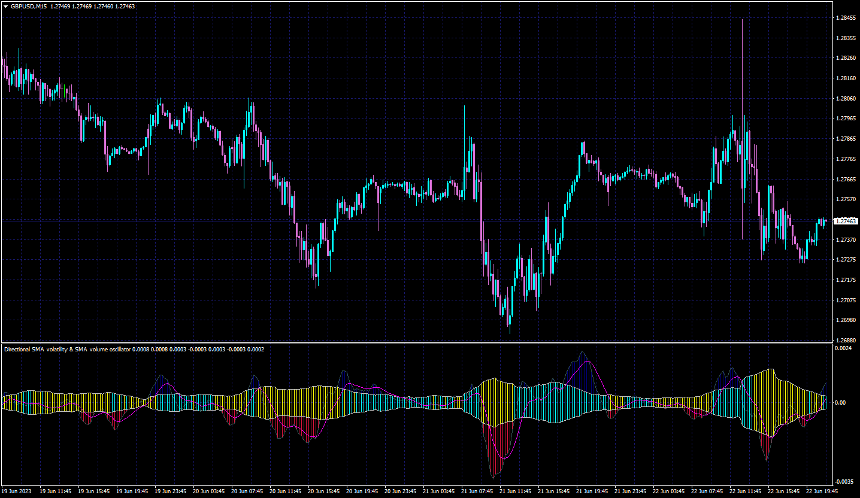The width and height of the screenshot is (860, 498).
Task: Click the 19 Jun 11:45 time label
Action: [x=56, y=491]
